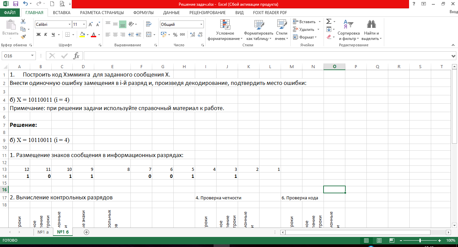Click the Copy icon in clipboard group

coord(23,29)
